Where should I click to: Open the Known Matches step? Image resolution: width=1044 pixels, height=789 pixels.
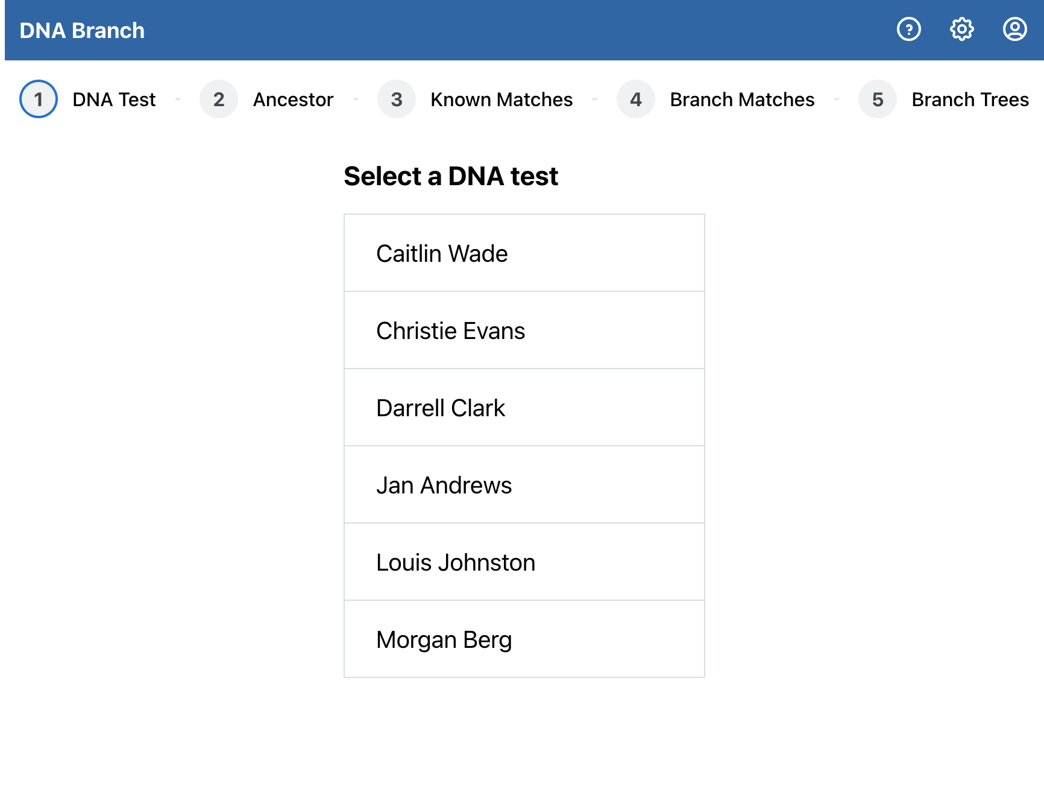pyautogui.click(x=501, y=100)
